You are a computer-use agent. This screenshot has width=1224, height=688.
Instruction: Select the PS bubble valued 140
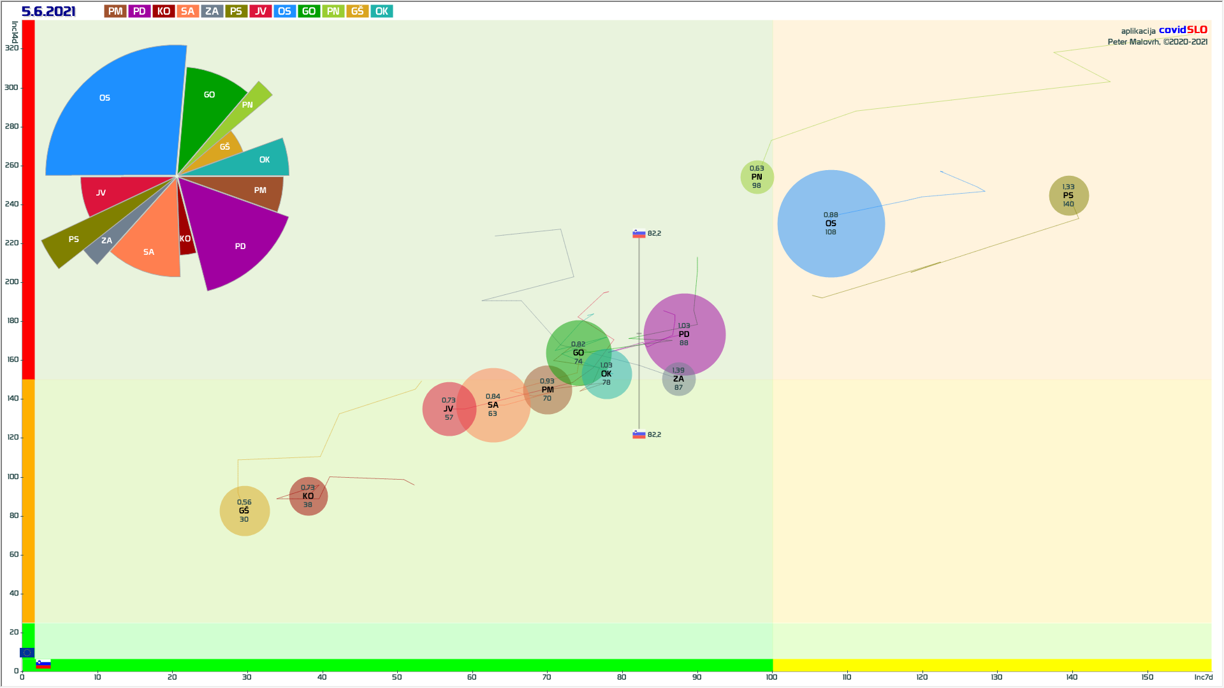click(x=1068, y=196)
